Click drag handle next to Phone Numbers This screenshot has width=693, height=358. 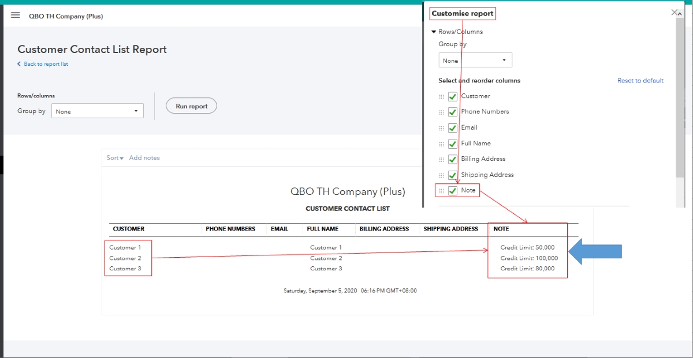(x=442, y=112)
